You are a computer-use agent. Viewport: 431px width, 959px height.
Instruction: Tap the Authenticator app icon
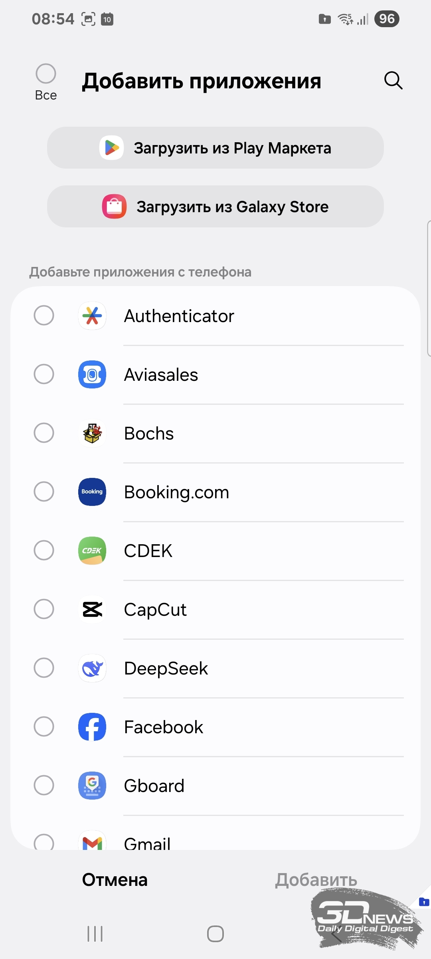tap(92, 316)
